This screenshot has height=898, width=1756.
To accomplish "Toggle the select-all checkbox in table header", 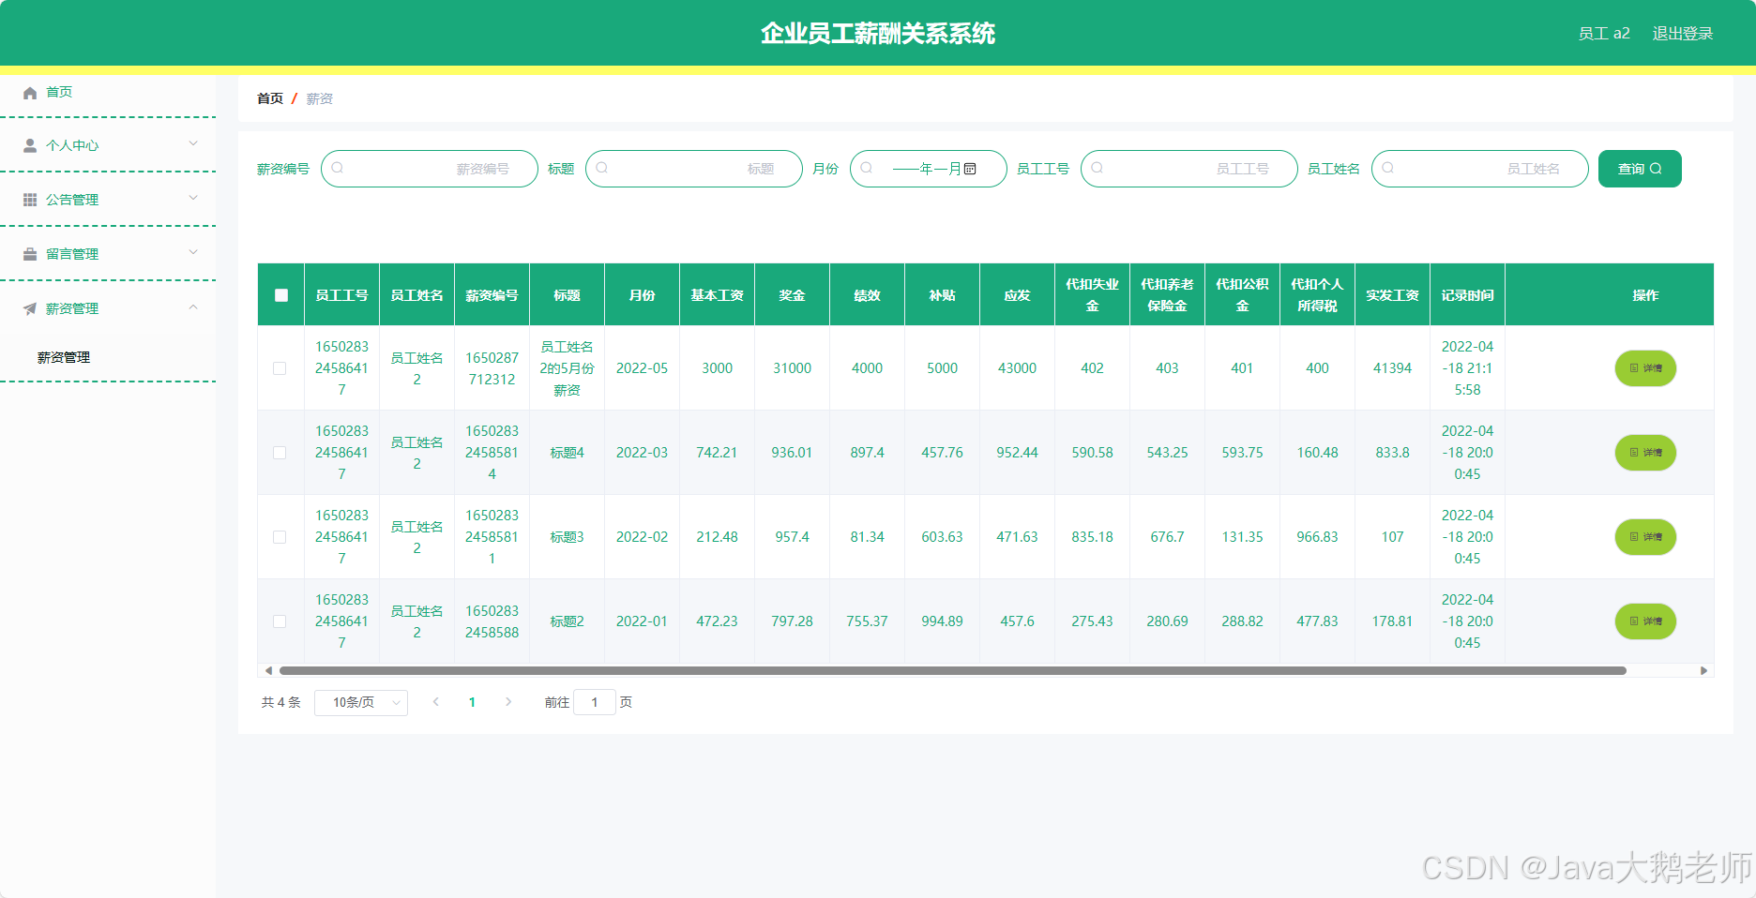I will (280, 294).
